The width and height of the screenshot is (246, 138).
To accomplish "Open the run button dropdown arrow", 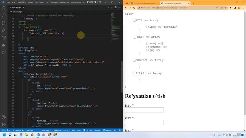I will coord(112,7).
